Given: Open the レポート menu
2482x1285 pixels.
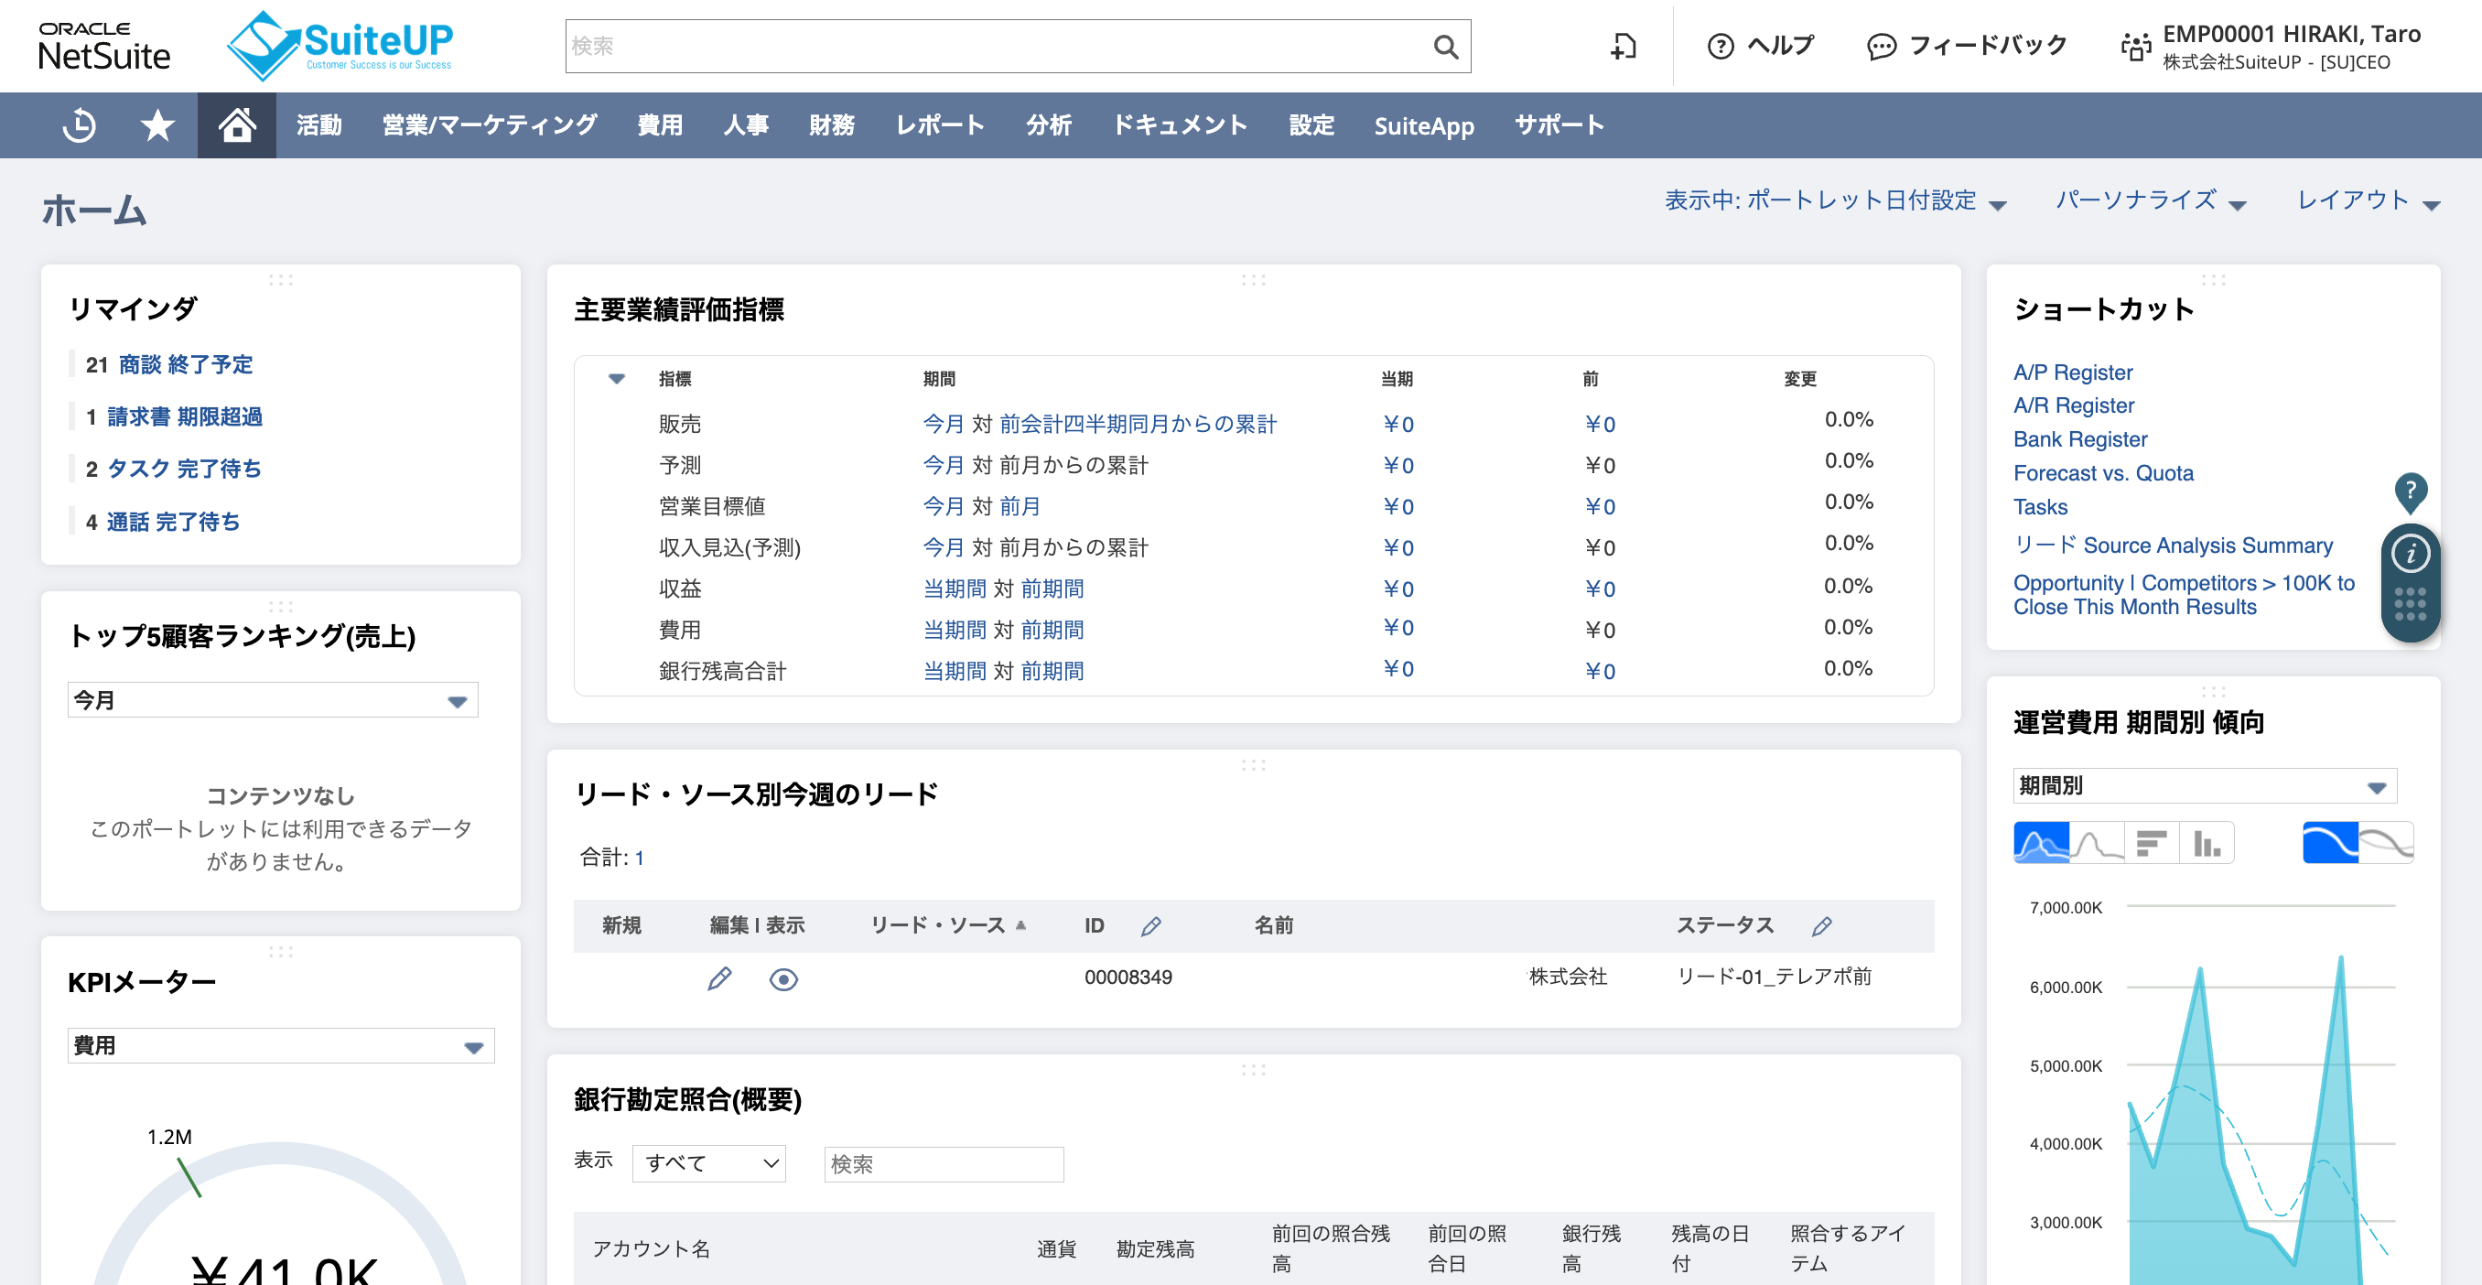Looking at the screenshot, I should pyautogui.click(x=941, y=124).
